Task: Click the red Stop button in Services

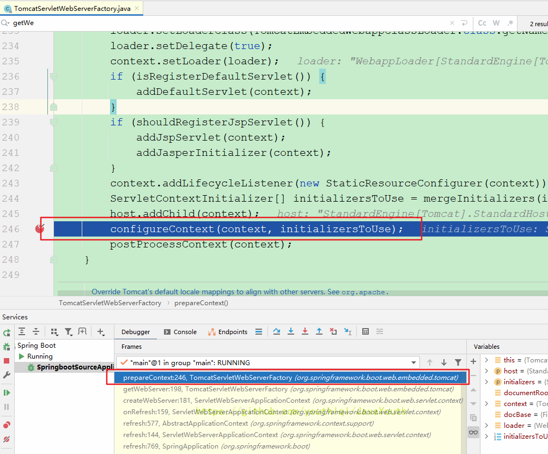Action: [x=7, y=361]
